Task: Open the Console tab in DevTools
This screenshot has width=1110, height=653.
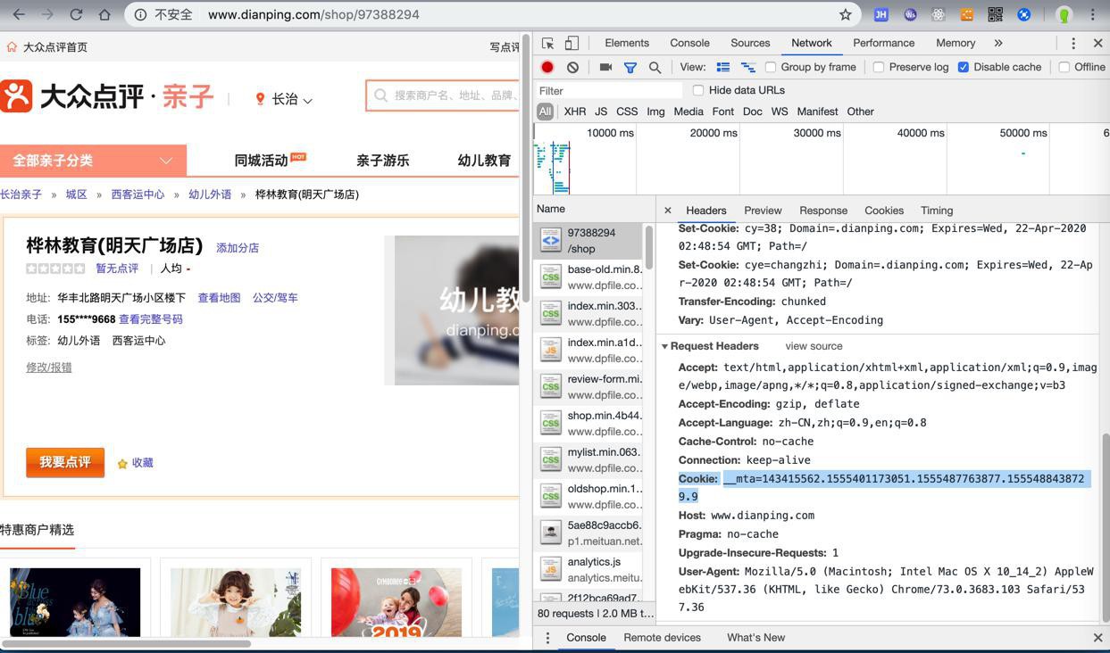Action: pyautogui.click(x=689, y=43)
